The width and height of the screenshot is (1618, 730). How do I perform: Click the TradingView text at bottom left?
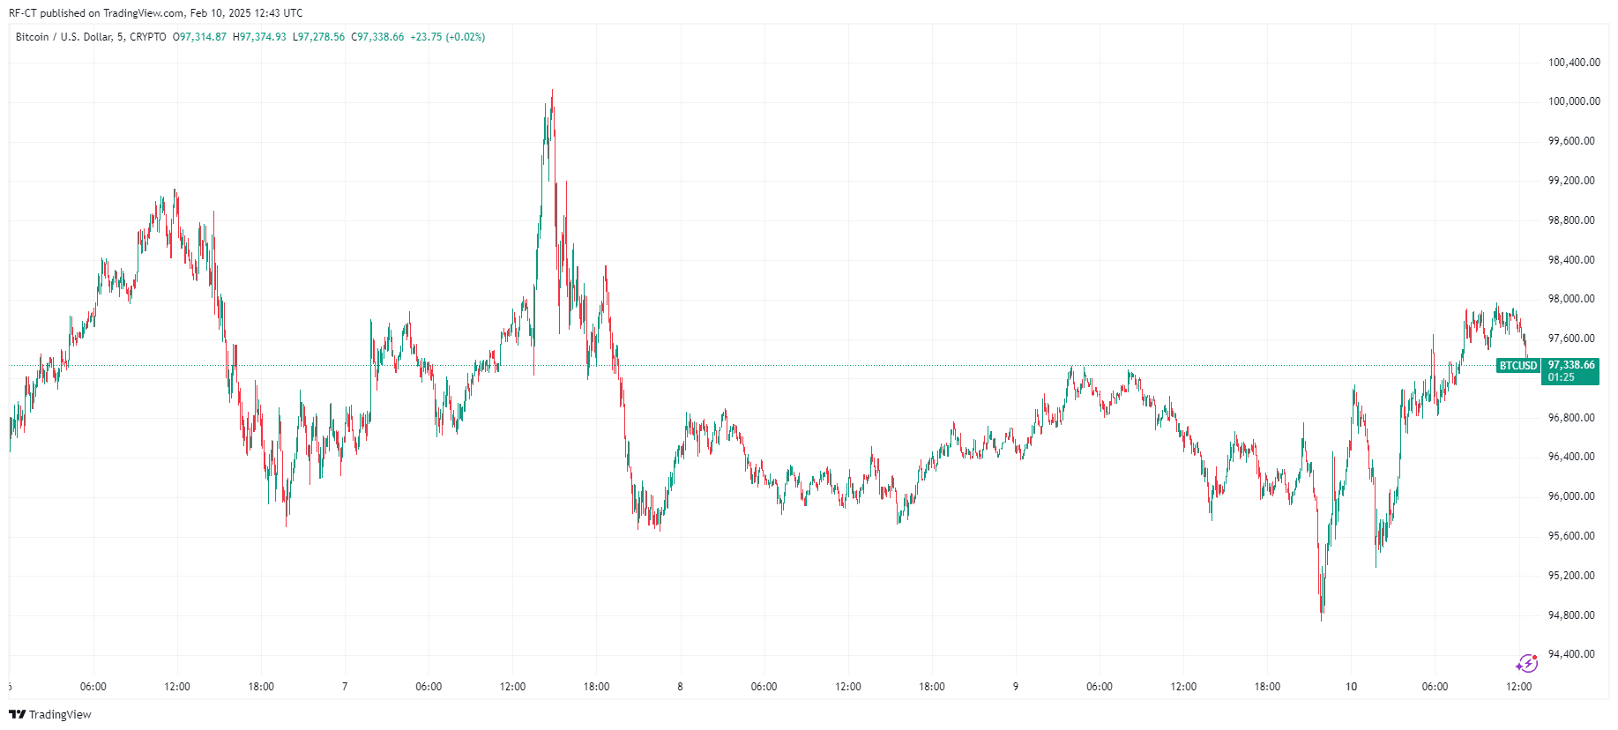point(60,714)
